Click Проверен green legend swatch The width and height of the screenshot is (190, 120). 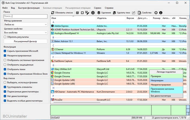[166, 76]
